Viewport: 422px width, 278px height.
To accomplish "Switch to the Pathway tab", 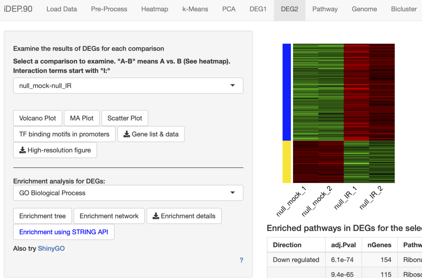I will (325, 9).
